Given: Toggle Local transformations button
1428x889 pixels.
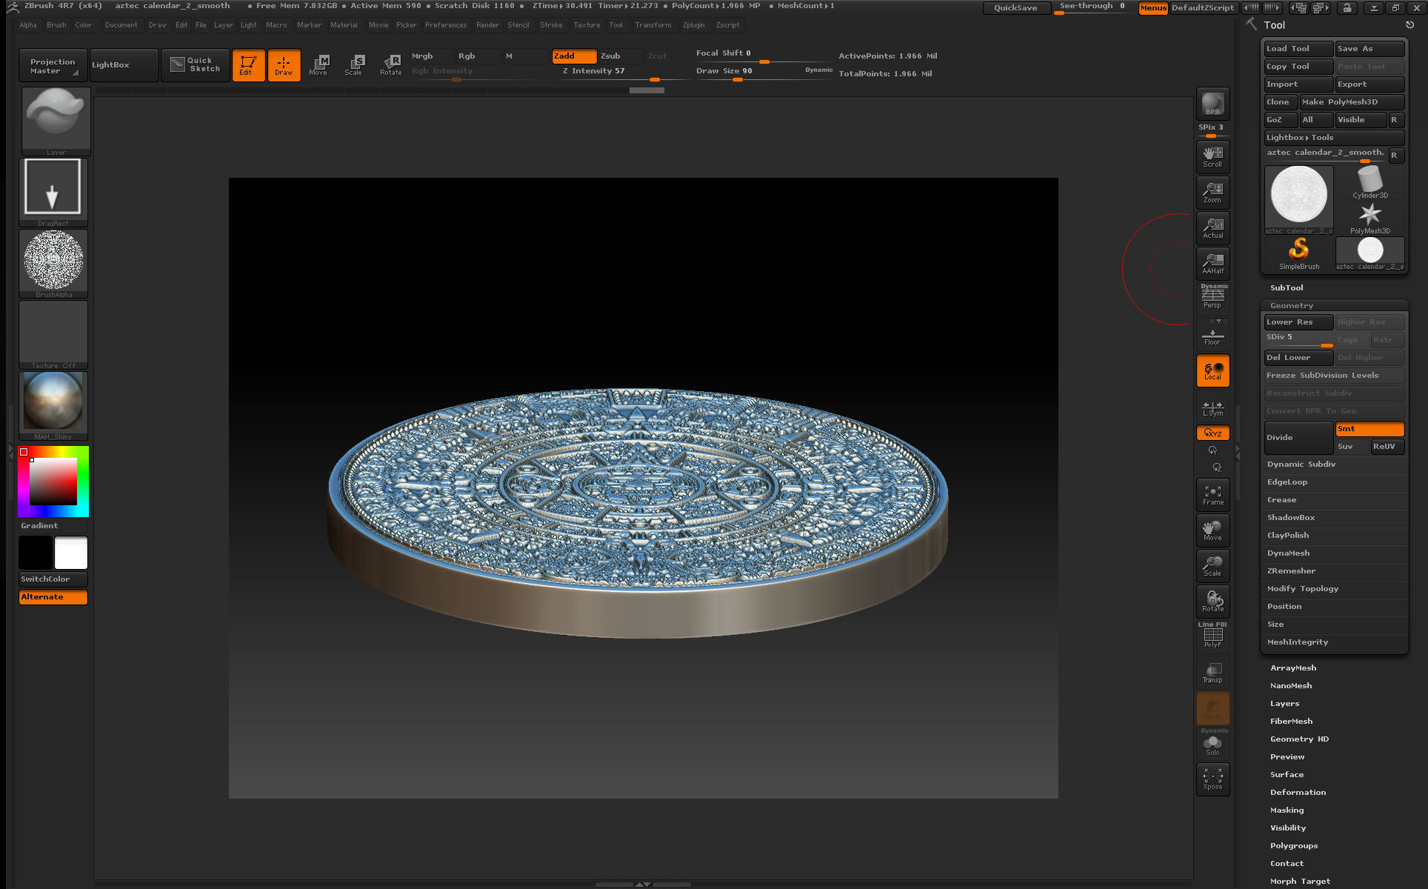Looking at the screenshot, I should tap(1212, 370).
